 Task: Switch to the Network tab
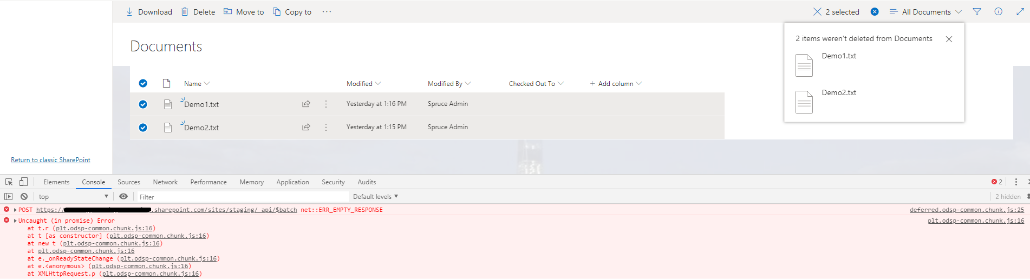point(165,182)
